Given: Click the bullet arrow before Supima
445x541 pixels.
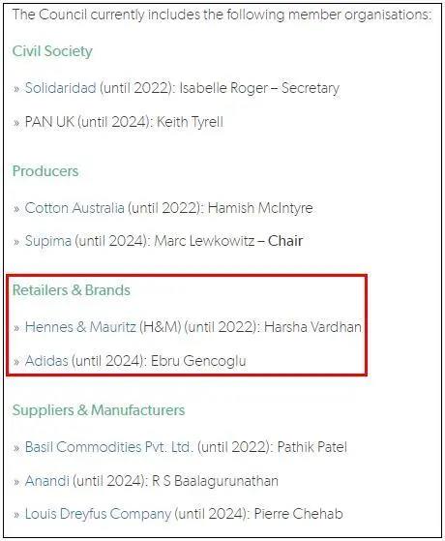Looking at the screenshot, I should tap(16, 242).
